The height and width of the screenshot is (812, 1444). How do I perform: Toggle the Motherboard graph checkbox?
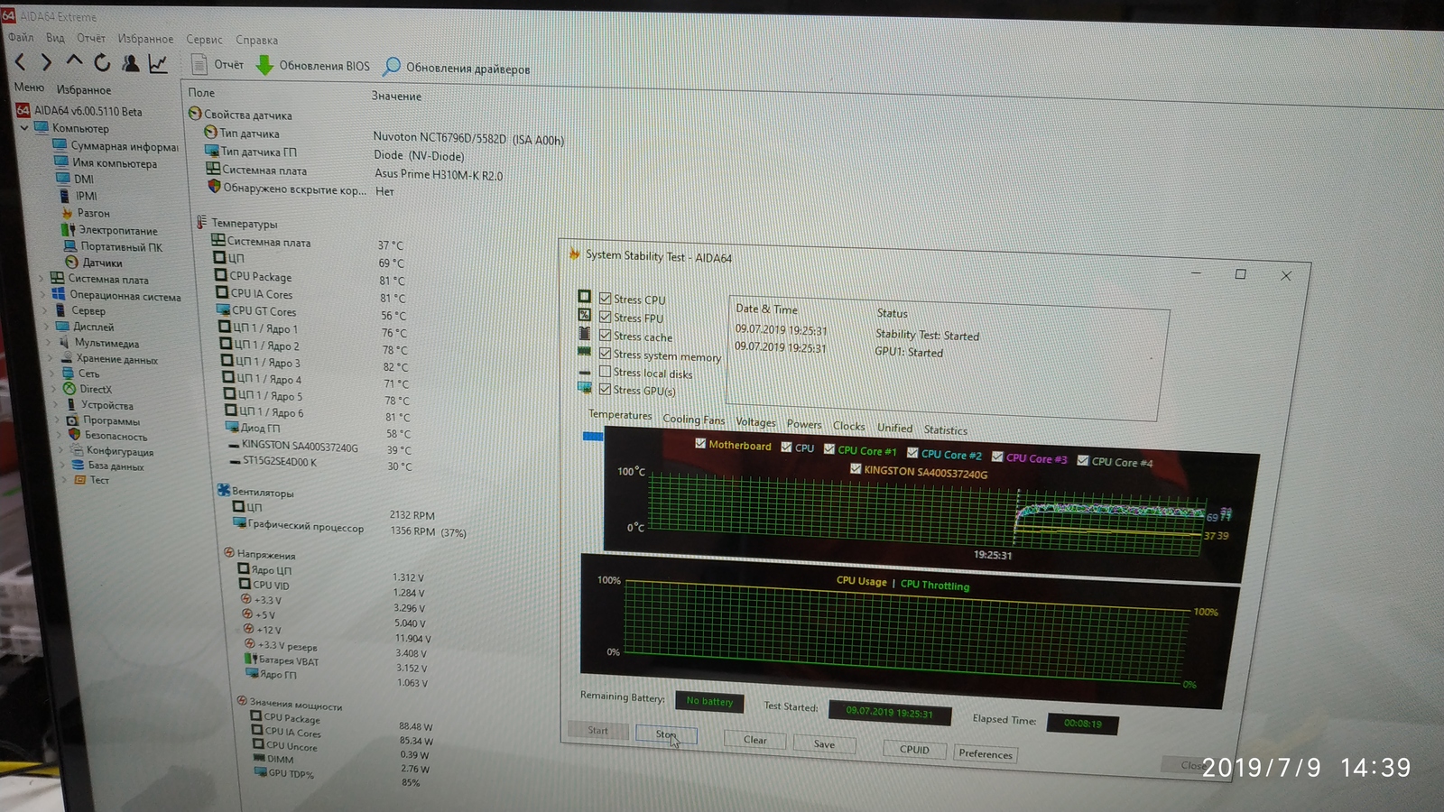pyautogui.click(x=700, y=444)
